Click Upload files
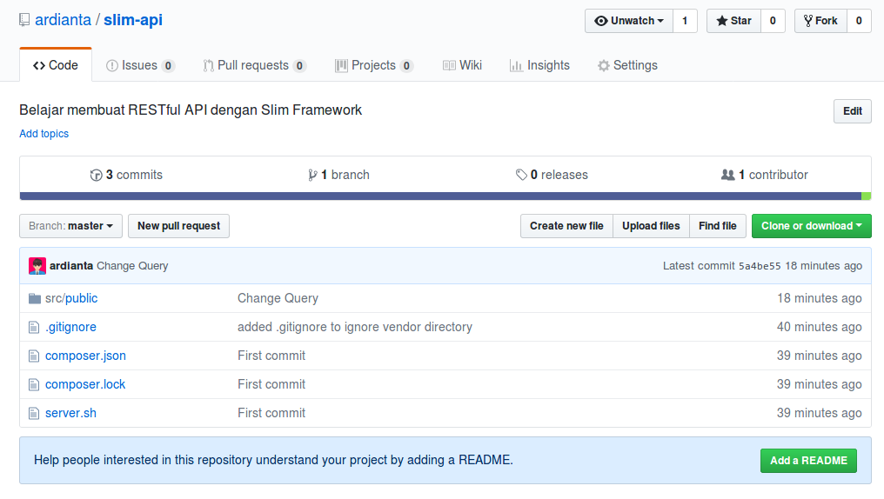 [651, 226]
